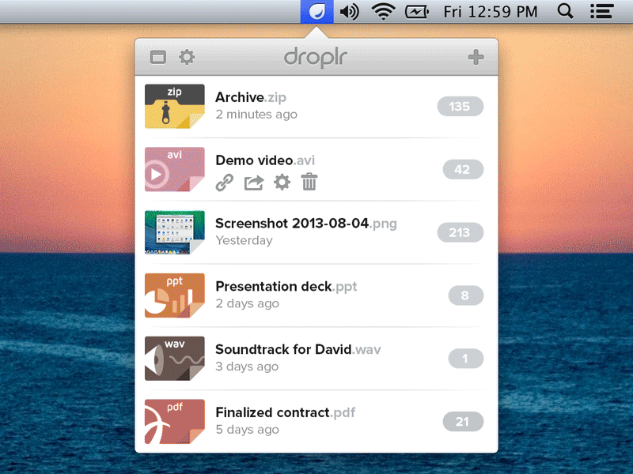Click the 213 view count badge
This screenshot has width=633, height=474.
tap(461, 232)
